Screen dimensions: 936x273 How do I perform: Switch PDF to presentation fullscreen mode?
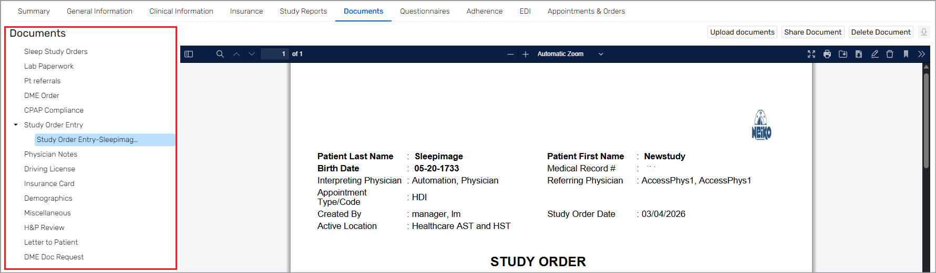(x=811, y=54)
